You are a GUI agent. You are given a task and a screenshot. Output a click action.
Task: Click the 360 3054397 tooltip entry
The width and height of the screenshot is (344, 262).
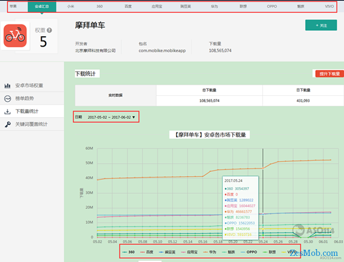(237, 188)
